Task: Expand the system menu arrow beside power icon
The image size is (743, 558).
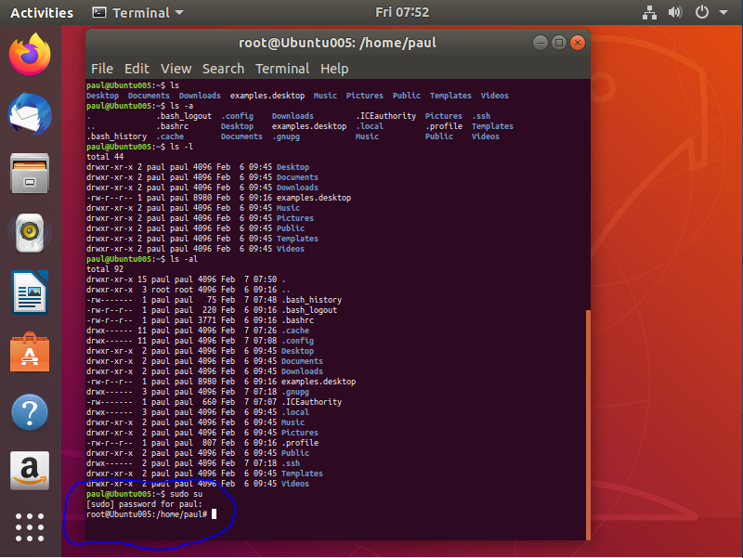Action: [723, 13]
